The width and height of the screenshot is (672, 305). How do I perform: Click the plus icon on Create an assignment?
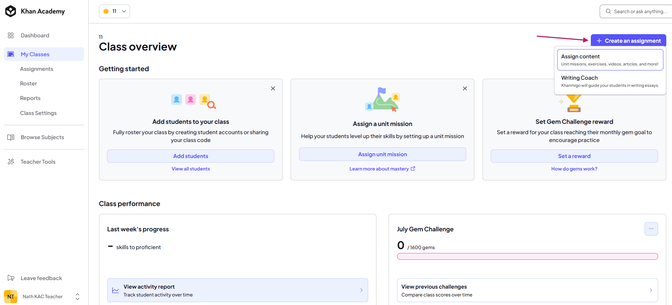[599, 41]
